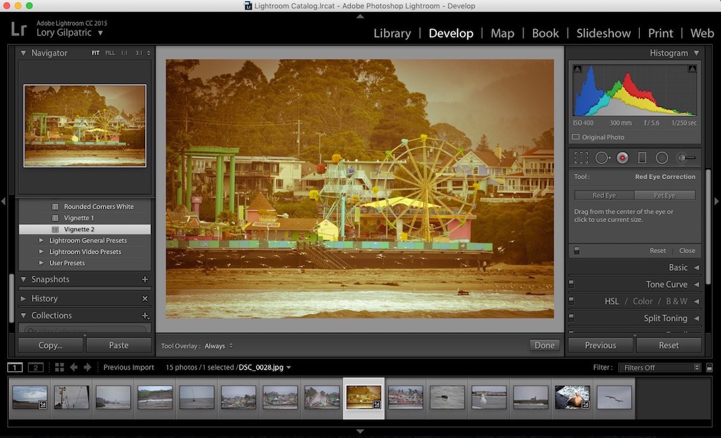The width and height of the screenshot is (721, 438).
Task: Select the Graduated Filter tool
Action: (x=642, y=158)
